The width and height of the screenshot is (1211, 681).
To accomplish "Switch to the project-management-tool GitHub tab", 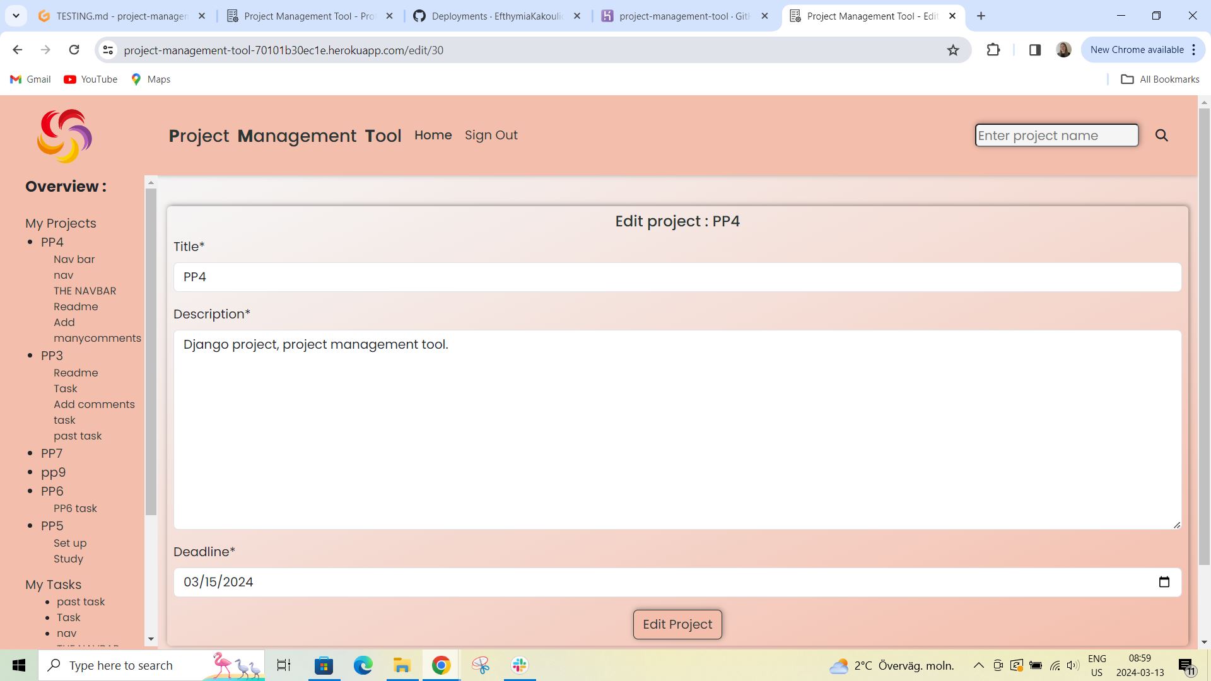I will tap(684, 16).
